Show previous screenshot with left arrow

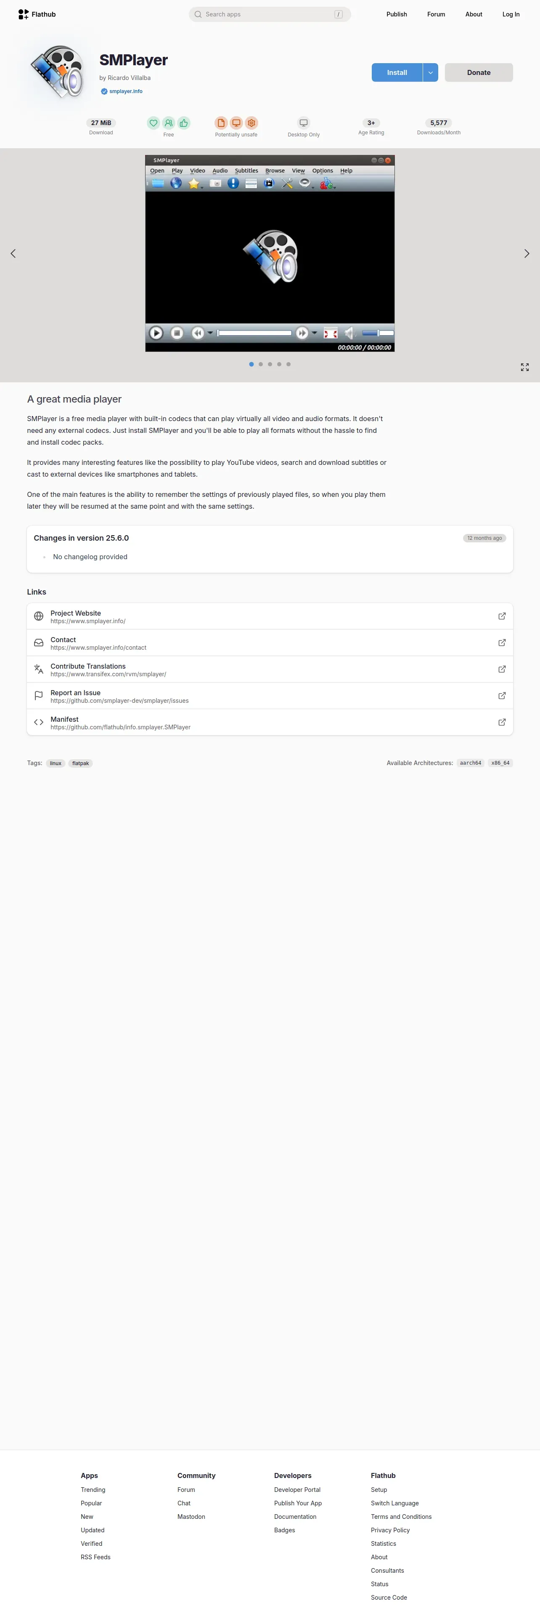pos(13,253)
